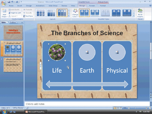Open the View ribbon tab
The height and width of the screenshot is (114, 152).
click(73, 6)
